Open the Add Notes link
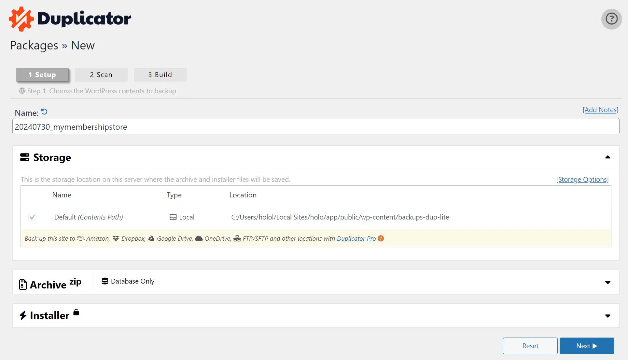The height and width of the screenshot is (360, 628). (600, 110)
